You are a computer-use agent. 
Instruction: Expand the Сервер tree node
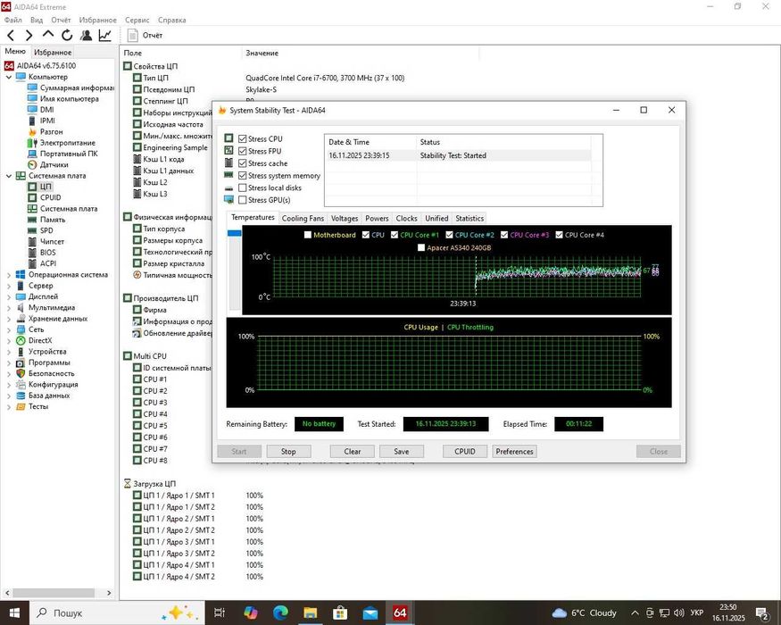[x=8, y=286]
